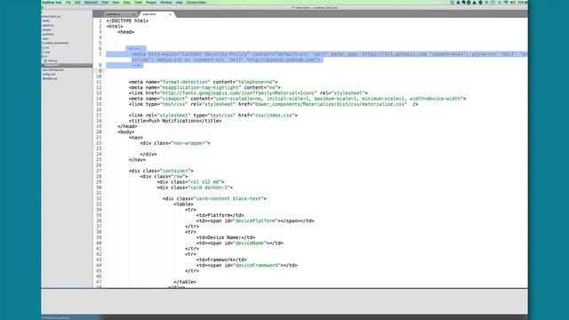Collapse the root project folder in sidebar

click(x=51, y=16)
